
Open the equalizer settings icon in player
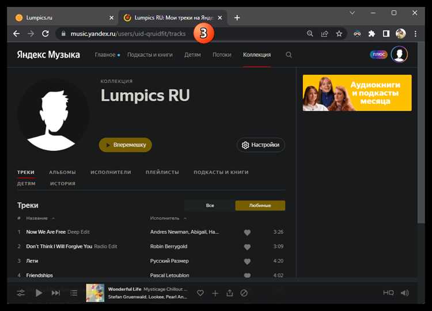click(x=21, y=293)
